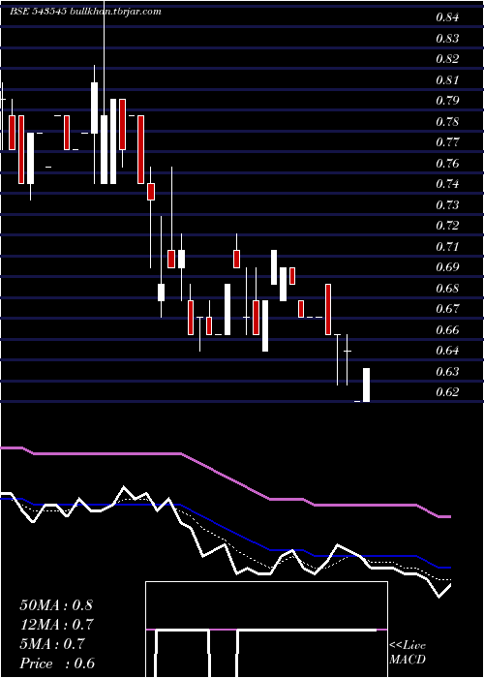484x678 pixels.
Task: Click the 0.71 price axis label
Action: pos(447,246)
